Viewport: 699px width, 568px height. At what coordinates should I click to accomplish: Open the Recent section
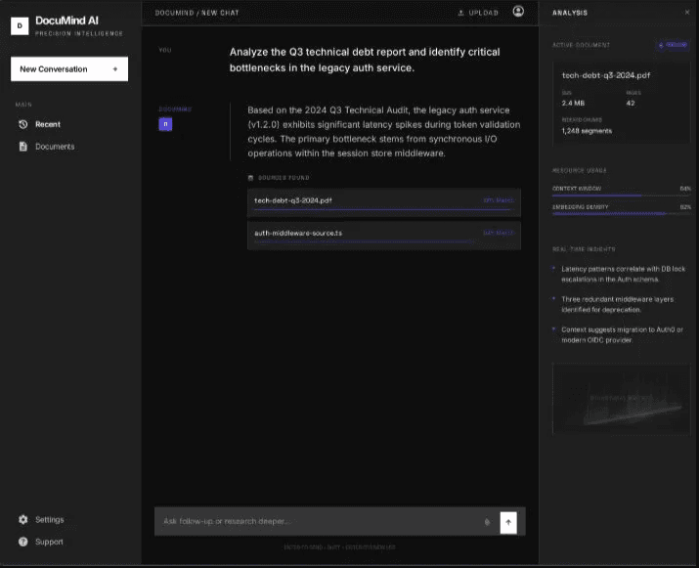pos(48,124)
